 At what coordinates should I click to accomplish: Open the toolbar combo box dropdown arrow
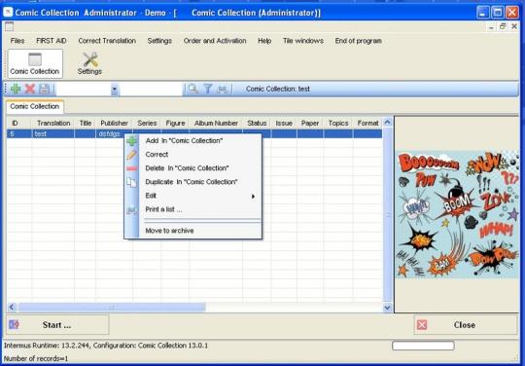click(x=114, y=90)
